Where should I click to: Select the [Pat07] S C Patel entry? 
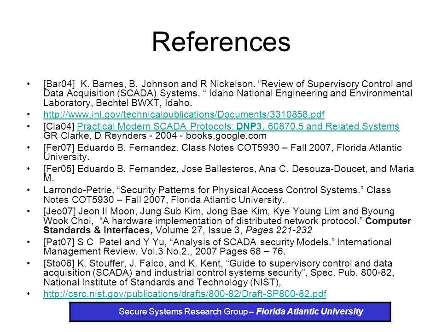pyautogui.click(x=217, y=247)
